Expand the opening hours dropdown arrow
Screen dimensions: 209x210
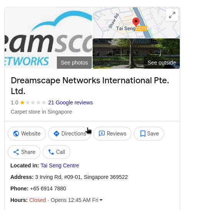click(x=101, y=200)
